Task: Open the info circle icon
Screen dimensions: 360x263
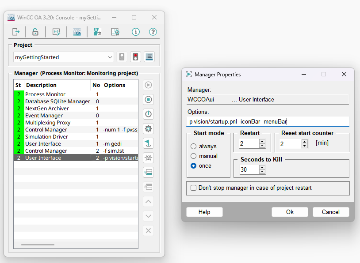Action: 136,32
